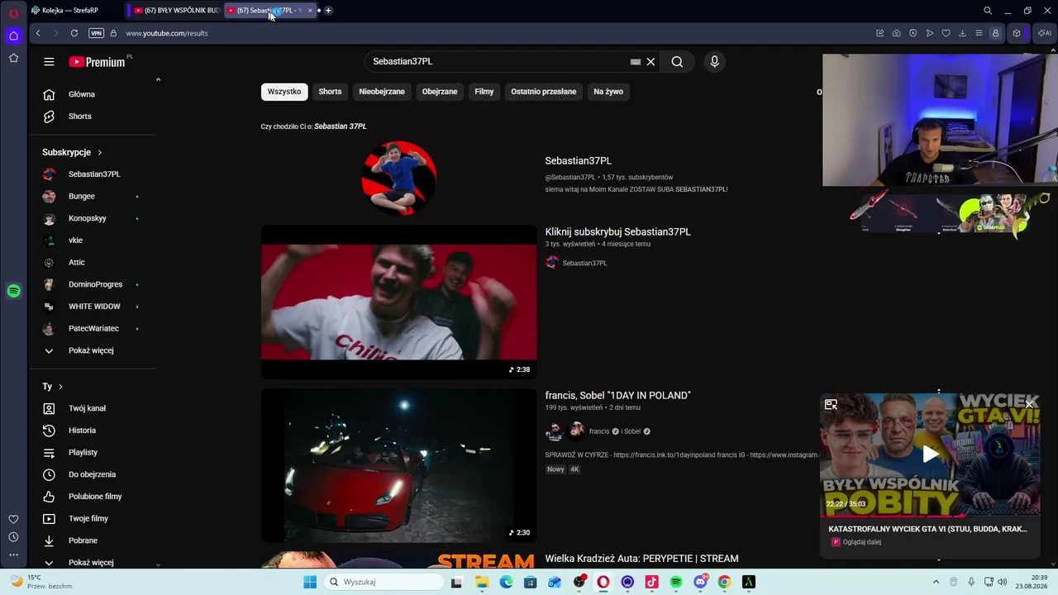Viewport: 1058px width, 595px height.
Task: Switch to the BYŁY WSPÓLNIK BUD tab
Action: tap(175, 11)
